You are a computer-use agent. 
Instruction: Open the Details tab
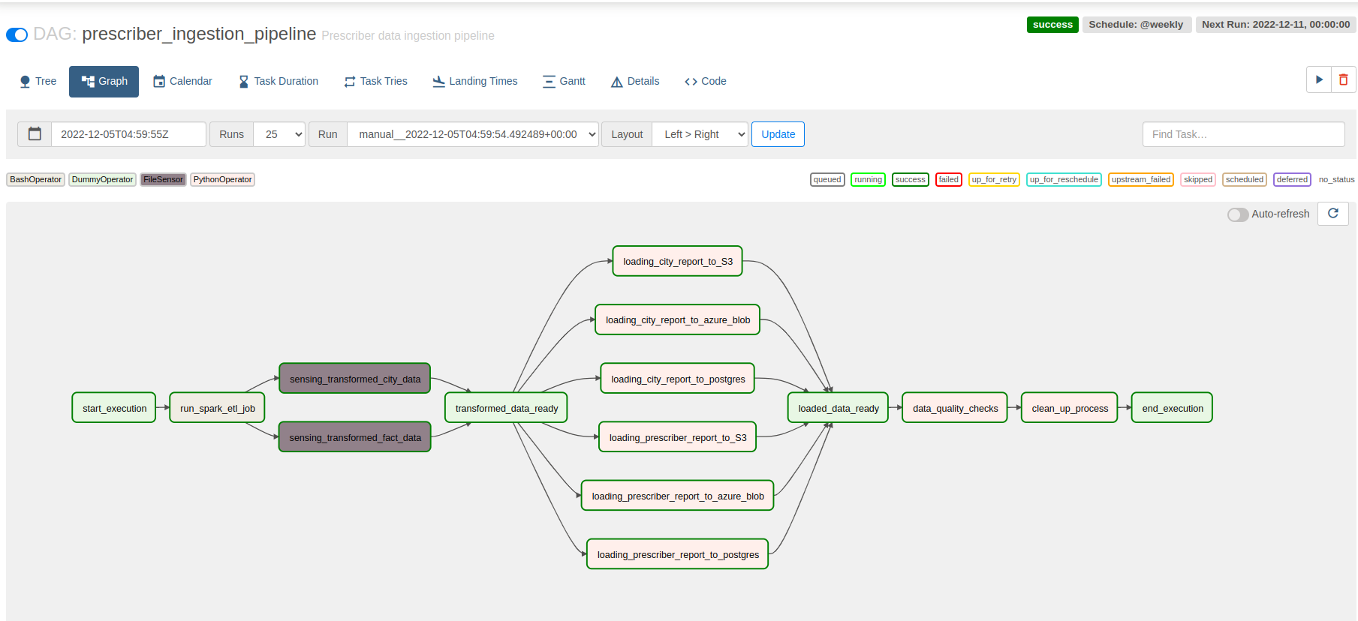[x=635, y=81]
